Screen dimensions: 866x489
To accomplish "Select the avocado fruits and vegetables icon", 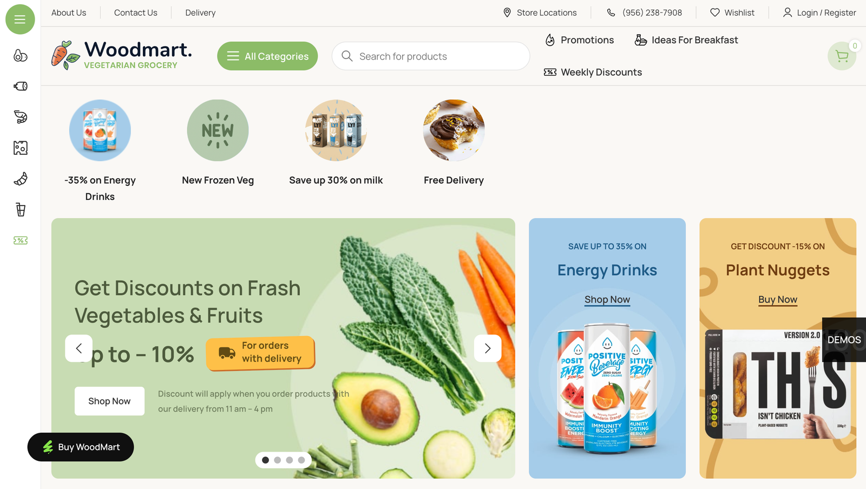I will (x=21, y=55).
